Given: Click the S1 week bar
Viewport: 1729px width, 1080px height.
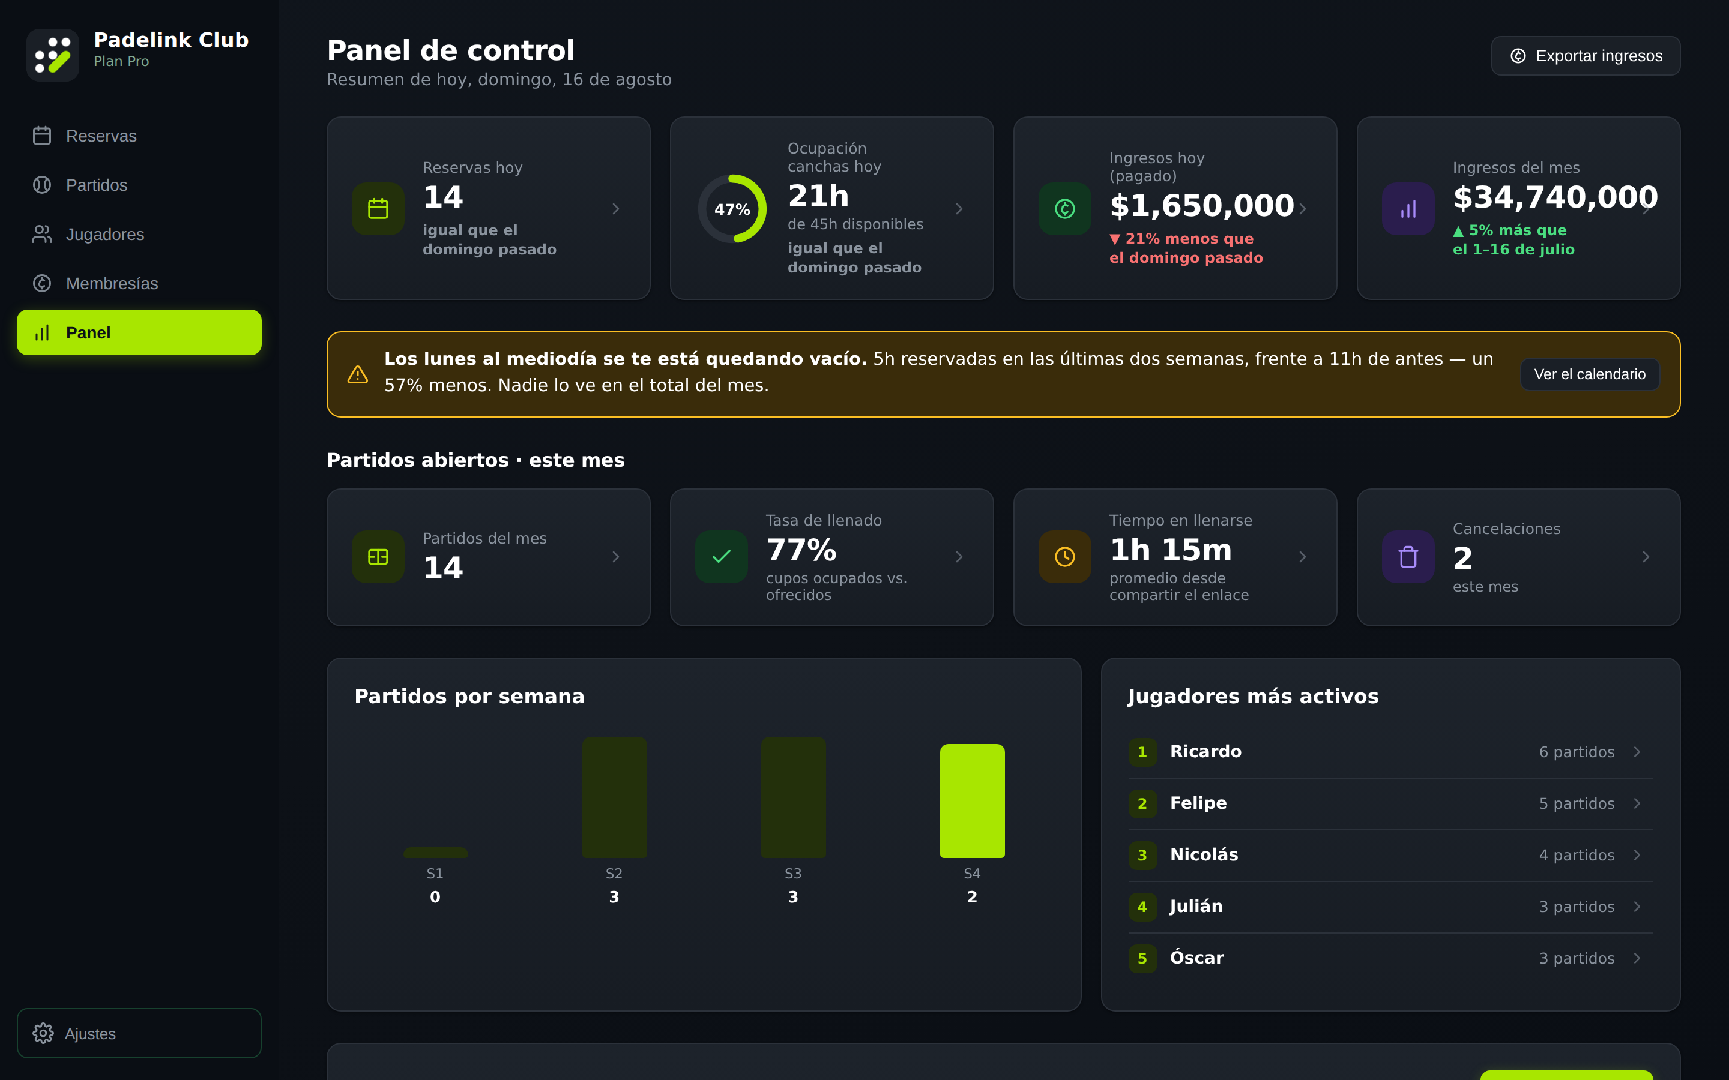Looking at the screenshot, I should point(436,853).
